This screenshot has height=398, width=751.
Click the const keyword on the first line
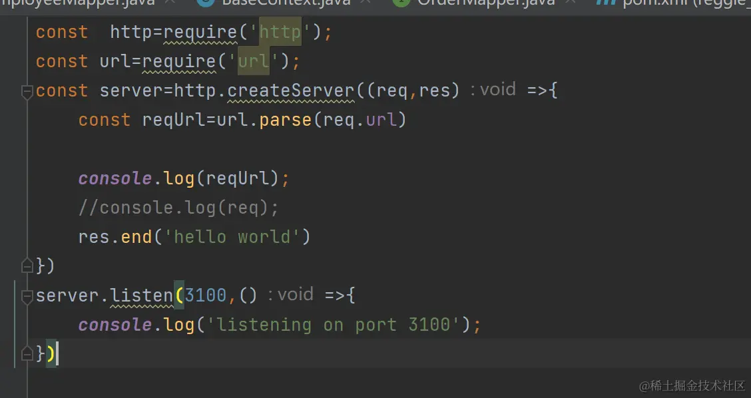click(x=63, y=33)
